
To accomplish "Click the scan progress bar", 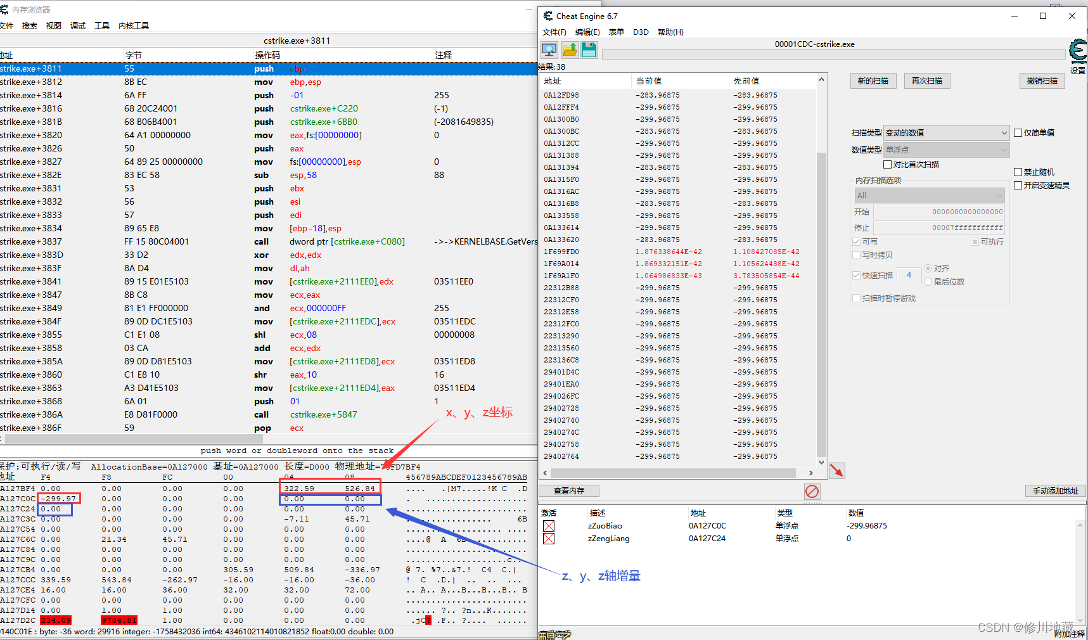I will click(833, 54).
